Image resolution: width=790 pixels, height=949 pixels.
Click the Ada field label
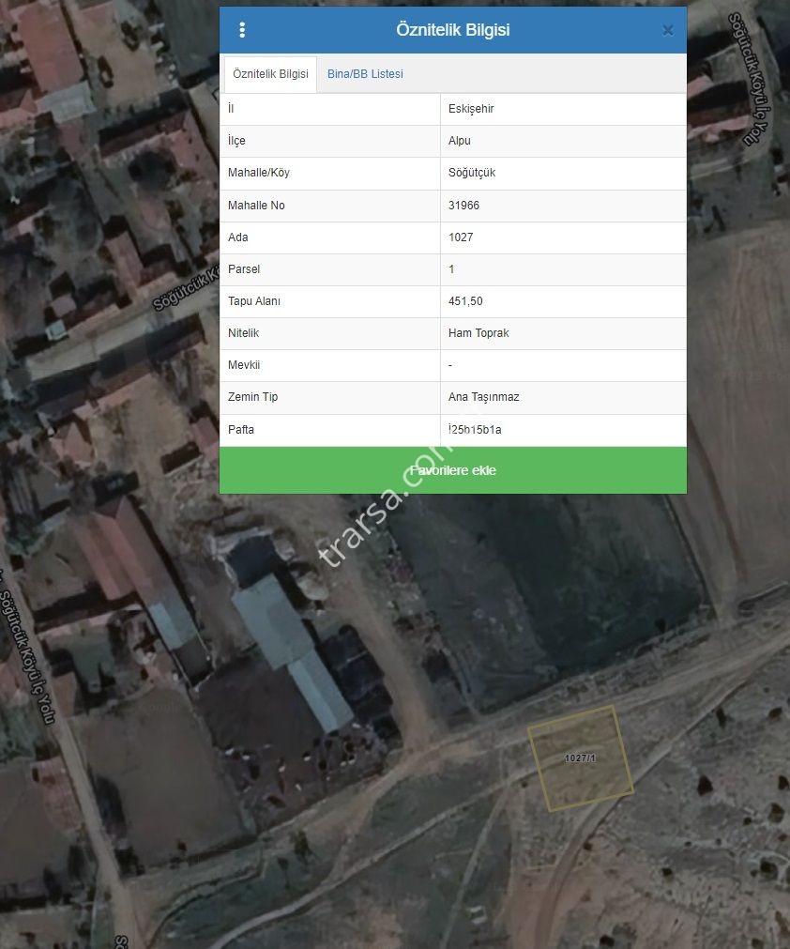coord(237,237)
